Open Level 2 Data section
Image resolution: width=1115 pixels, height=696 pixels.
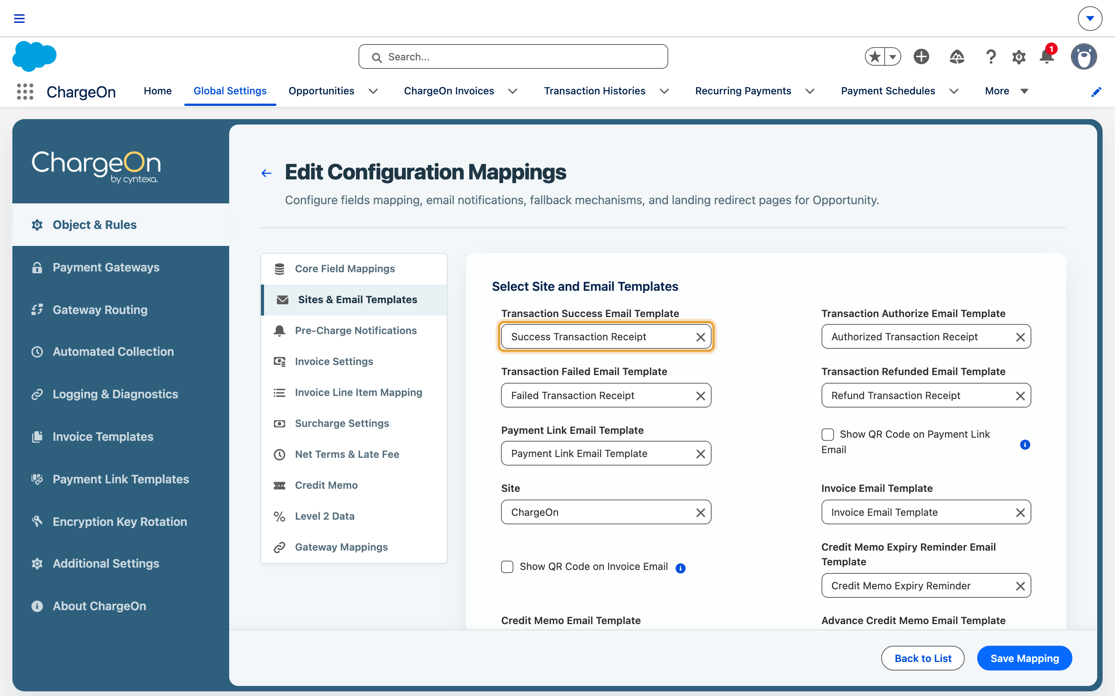coord(354,516)
